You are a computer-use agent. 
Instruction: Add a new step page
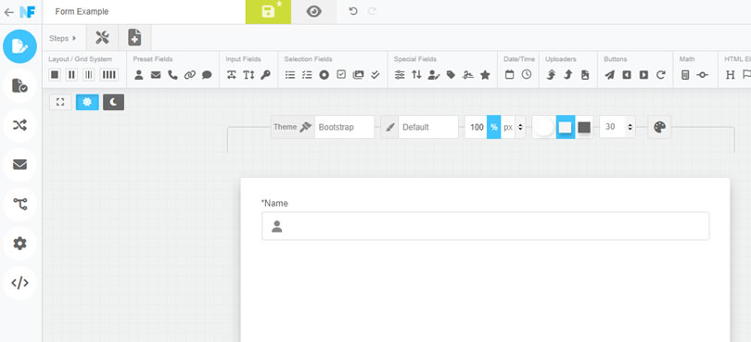[x=134, y=38]
